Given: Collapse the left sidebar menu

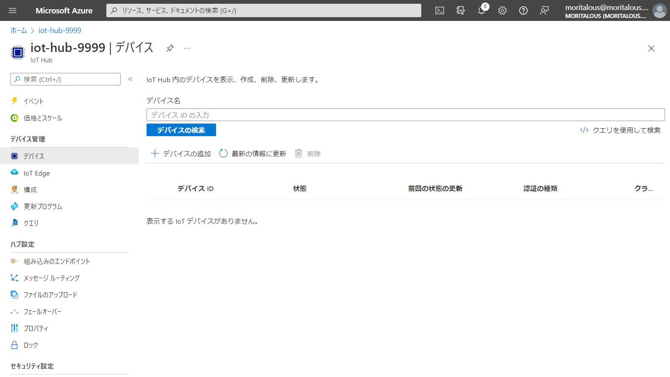Looking at the screenshot, I should click(130, 79).
